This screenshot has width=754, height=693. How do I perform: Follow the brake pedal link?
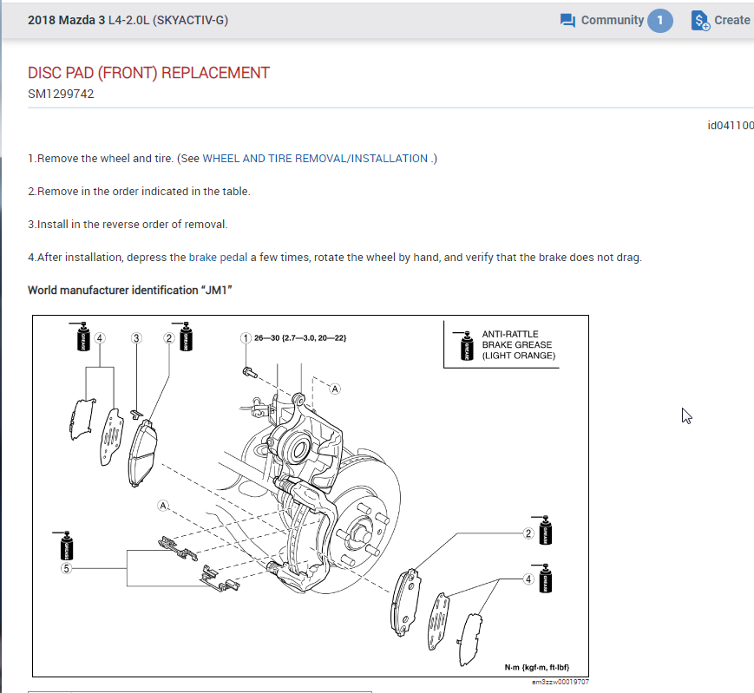click(218, 258)
